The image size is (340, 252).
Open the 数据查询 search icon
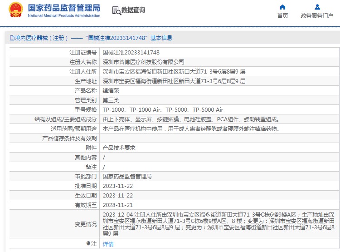click(117, 10)
